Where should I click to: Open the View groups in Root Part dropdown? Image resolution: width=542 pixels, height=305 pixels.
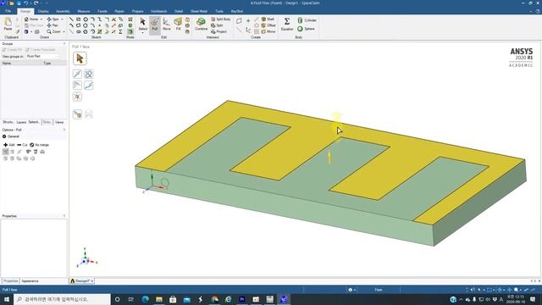click(x=43, y=56)
